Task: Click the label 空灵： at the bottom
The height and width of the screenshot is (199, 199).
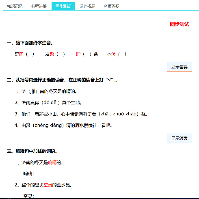Action: point(28,196)
